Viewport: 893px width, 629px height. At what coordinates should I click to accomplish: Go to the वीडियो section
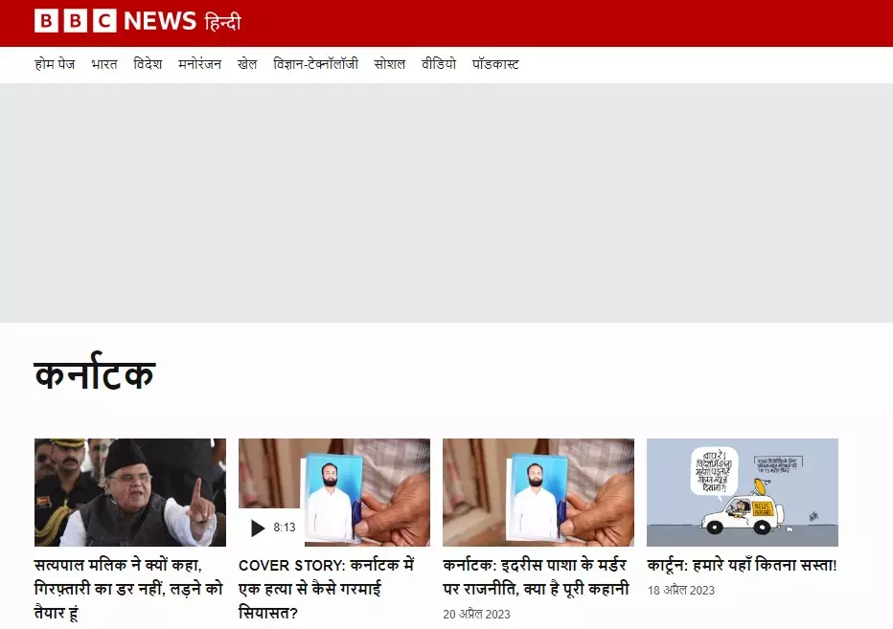[439, 64]
